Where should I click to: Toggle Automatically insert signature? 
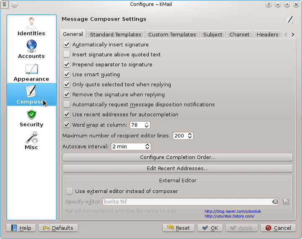pyautogui.click(x=67, y=44)
